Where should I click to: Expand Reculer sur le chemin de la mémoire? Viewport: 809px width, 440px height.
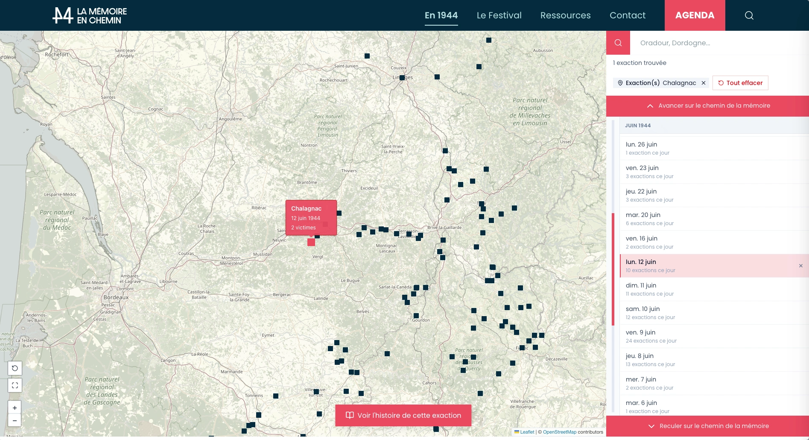(708, 426)
